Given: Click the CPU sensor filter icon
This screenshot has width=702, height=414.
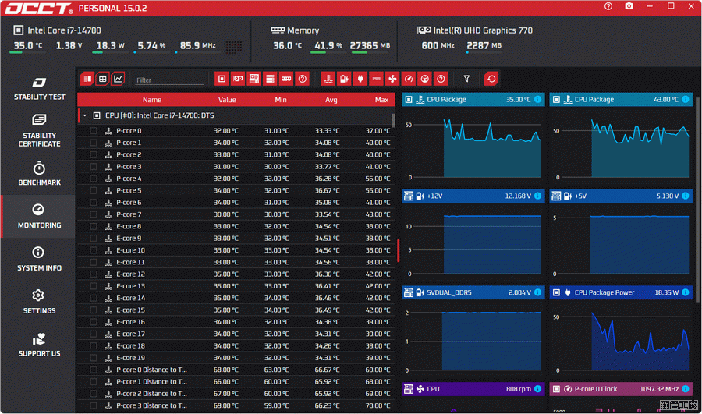Looking at the screenshot, I should (222, 79).
